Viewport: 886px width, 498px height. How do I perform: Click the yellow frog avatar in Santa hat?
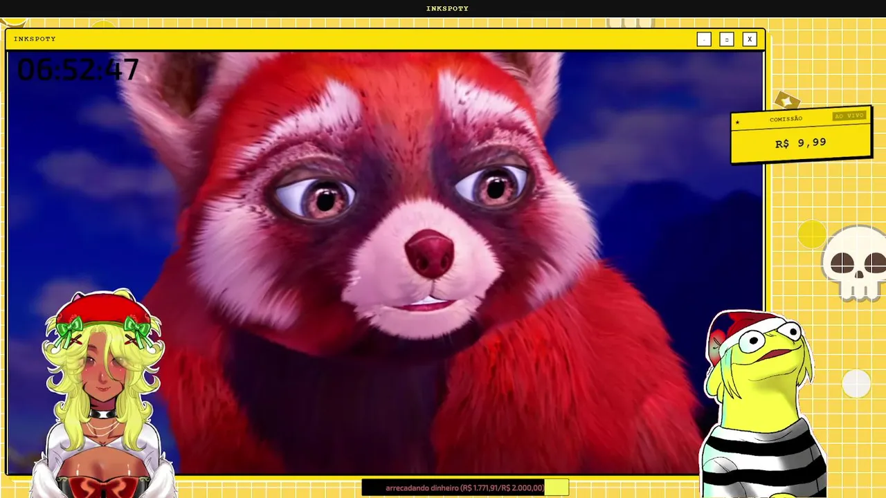[765, 405]
